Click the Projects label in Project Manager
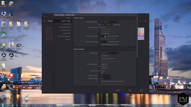191x107 pixels. click(50, 21)
